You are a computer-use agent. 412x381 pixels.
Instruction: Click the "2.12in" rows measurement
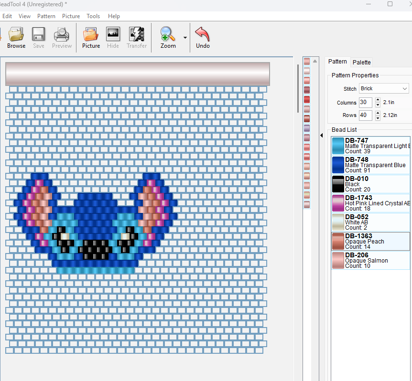point(390,115)
